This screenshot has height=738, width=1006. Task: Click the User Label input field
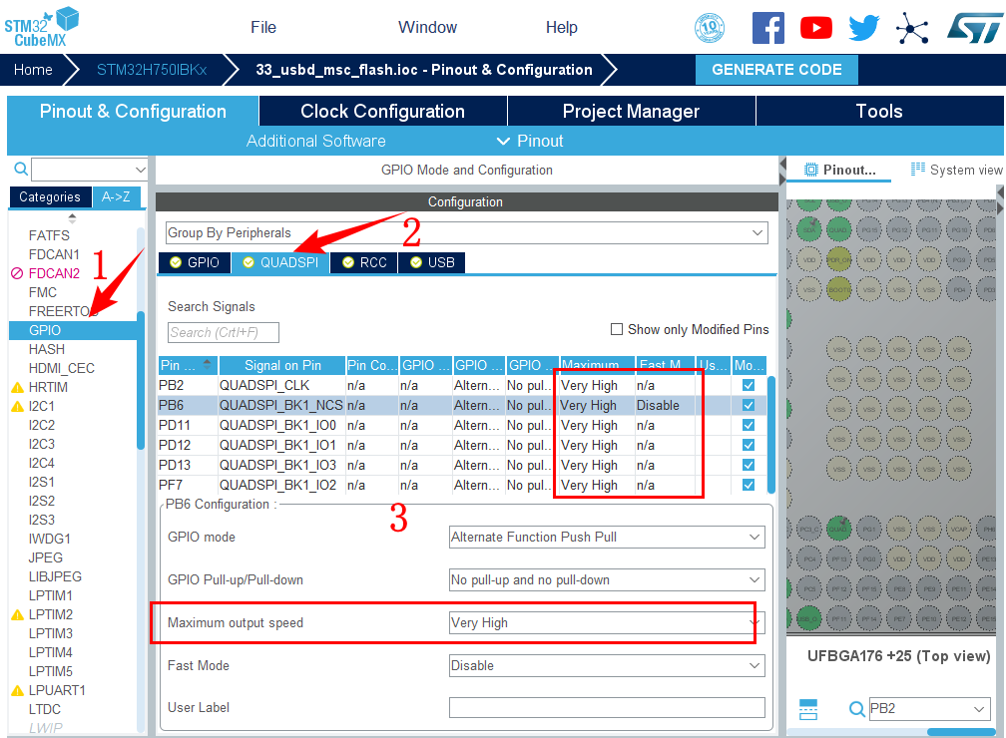point(607,707)
